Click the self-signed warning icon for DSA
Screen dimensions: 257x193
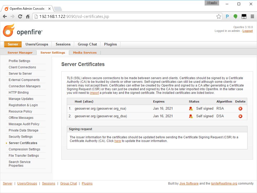(191, 116)
